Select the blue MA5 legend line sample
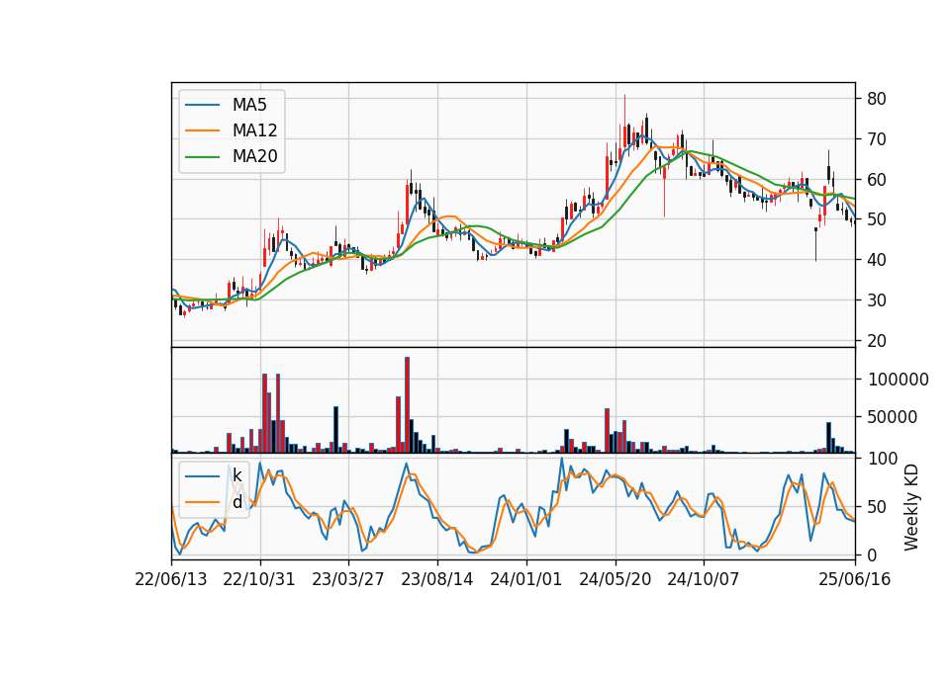 click(x=202, y=105)
